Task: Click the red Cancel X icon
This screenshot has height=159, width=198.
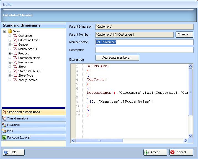Action: pos(173,152)
